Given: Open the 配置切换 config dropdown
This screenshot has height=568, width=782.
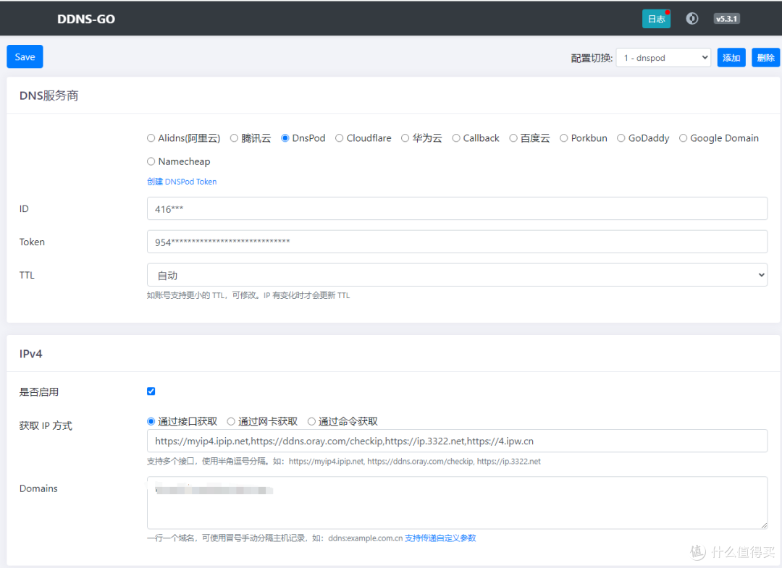Looking at the screenshot, I should (663, 58).
